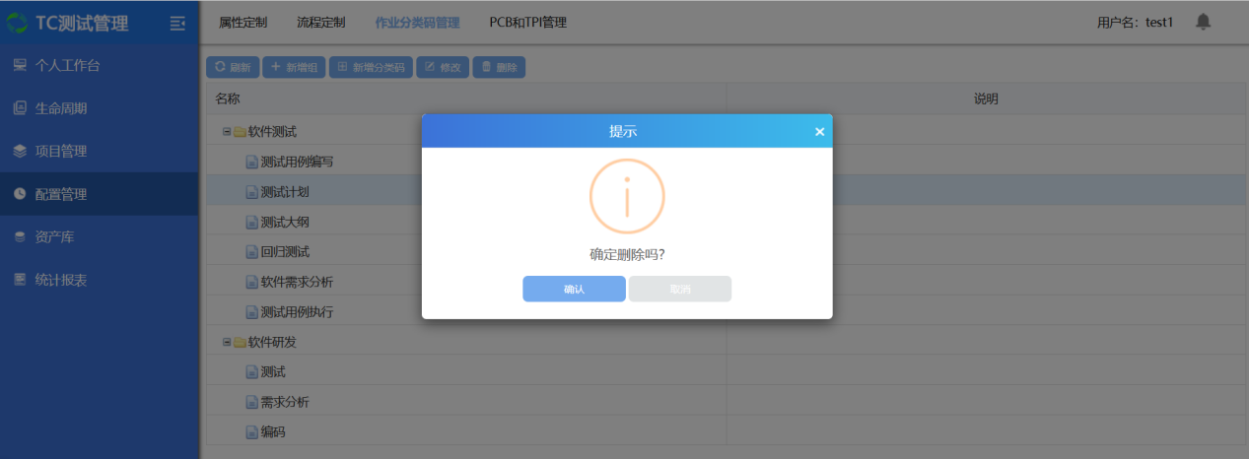The height and width of the screenshot is (459, 1249).
Task: Click the 统计报表 report icon
Action: coord(20,280)
